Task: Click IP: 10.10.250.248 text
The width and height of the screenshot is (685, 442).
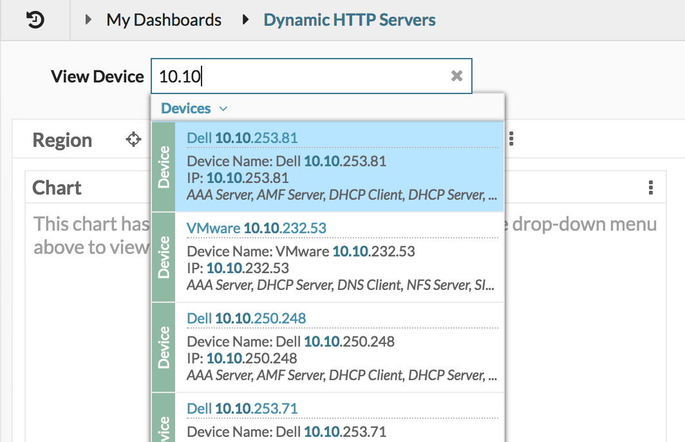Action: coord(242,358)
